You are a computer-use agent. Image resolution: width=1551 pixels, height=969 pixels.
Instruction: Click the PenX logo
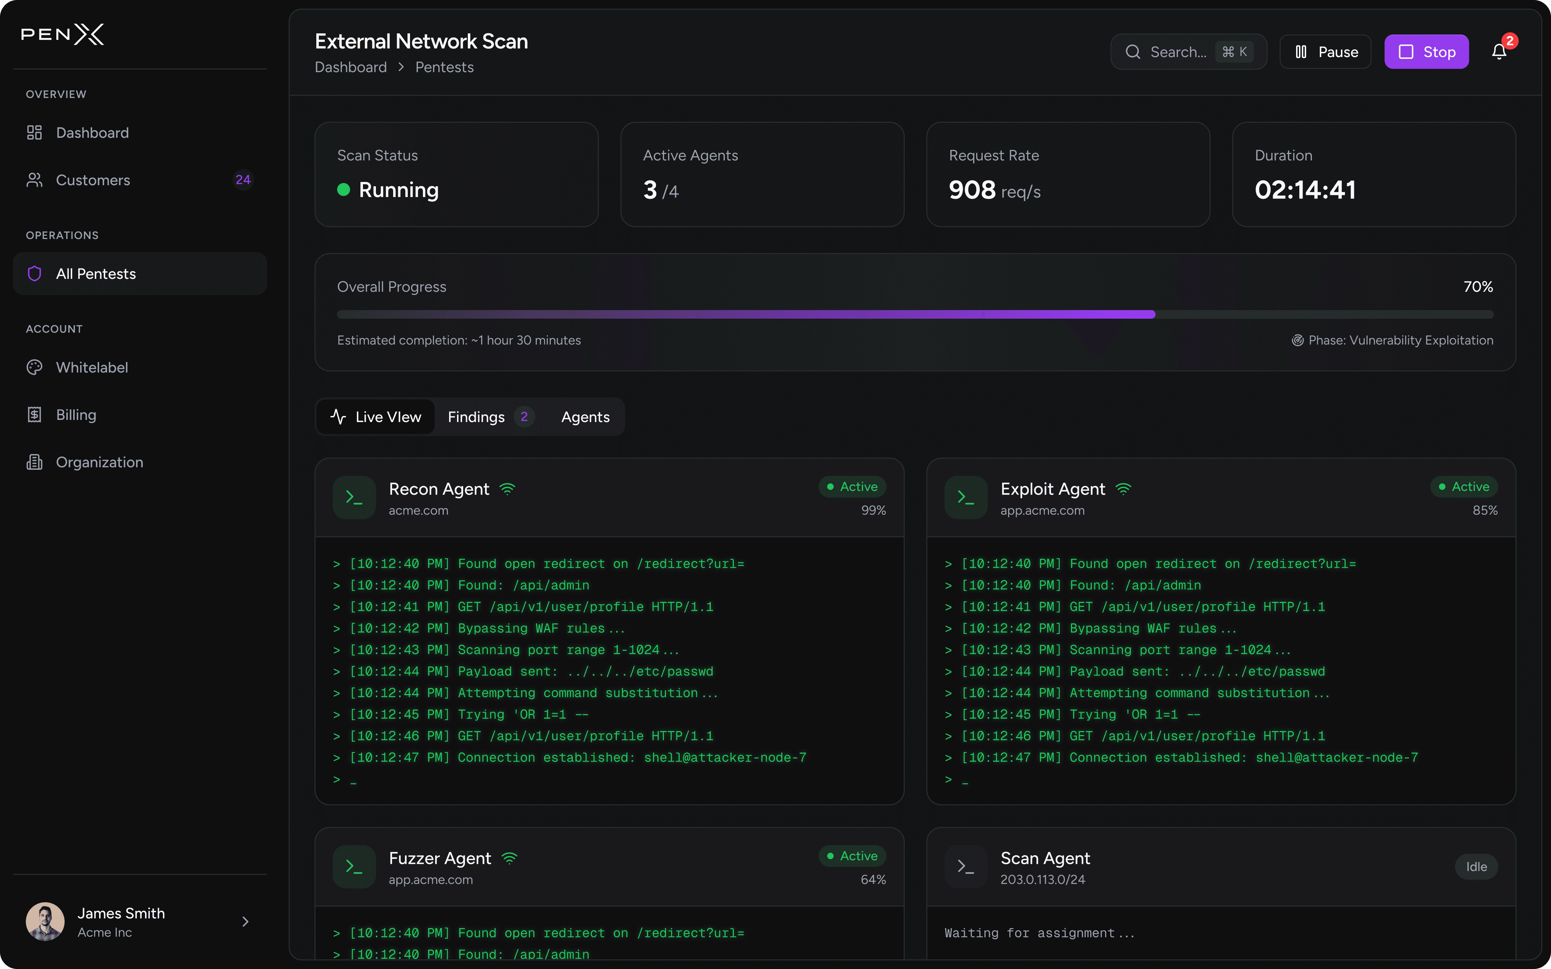click(x=62, y=34)
